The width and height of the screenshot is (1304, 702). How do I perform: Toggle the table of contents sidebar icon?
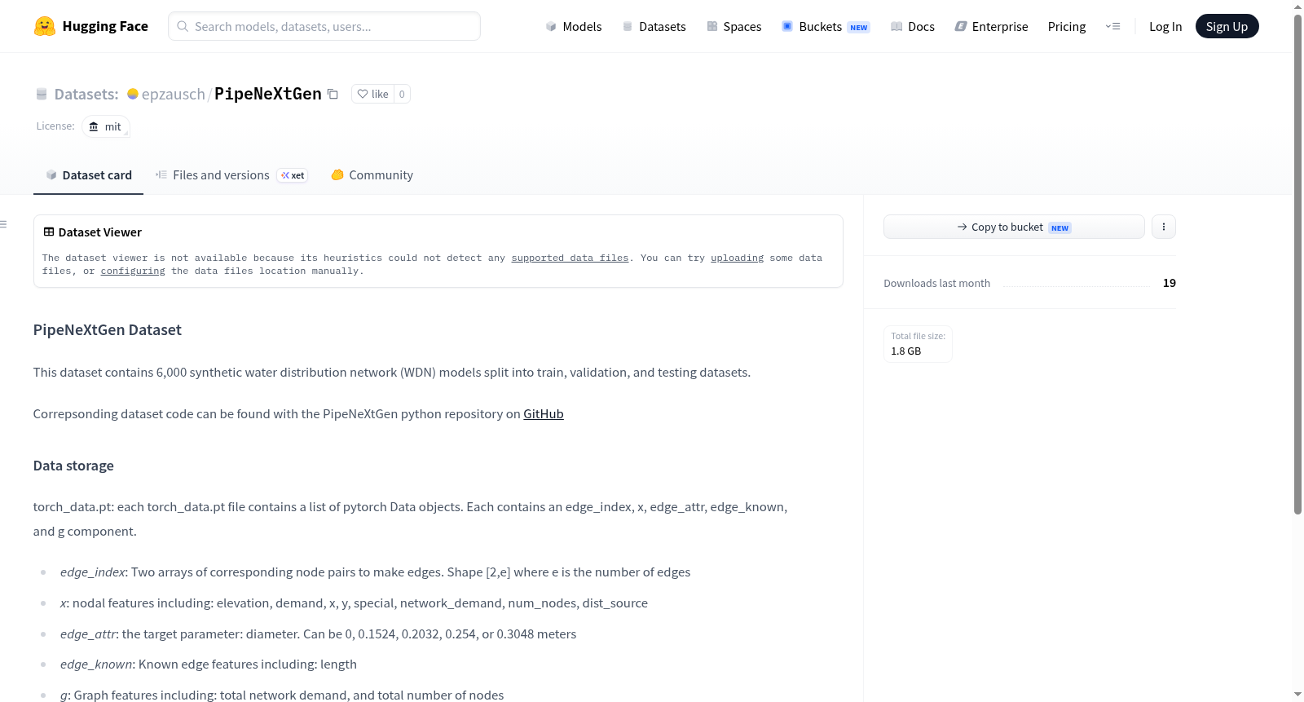[x=3, y=224]
